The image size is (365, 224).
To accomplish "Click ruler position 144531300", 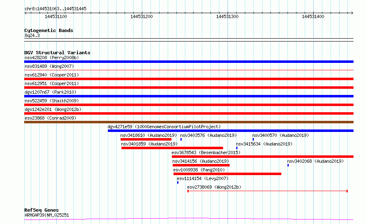I will (x=227, y=16).
